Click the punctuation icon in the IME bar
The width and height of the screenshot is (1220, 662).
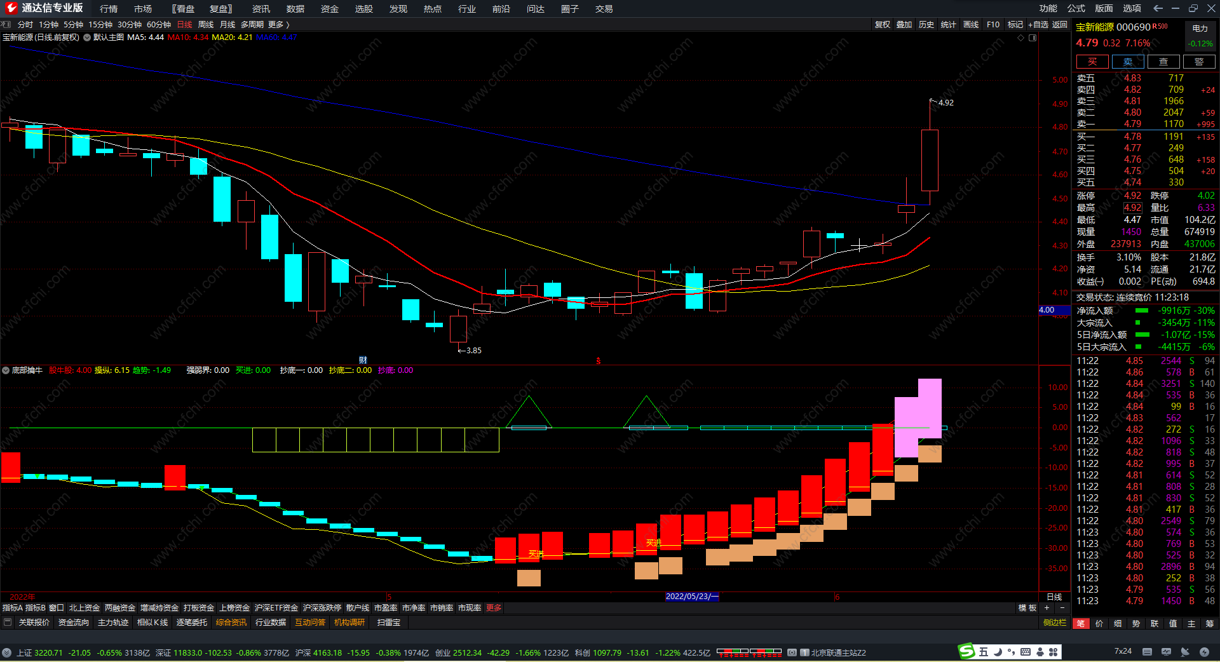pyautogui.click(x=1011, y=652)
